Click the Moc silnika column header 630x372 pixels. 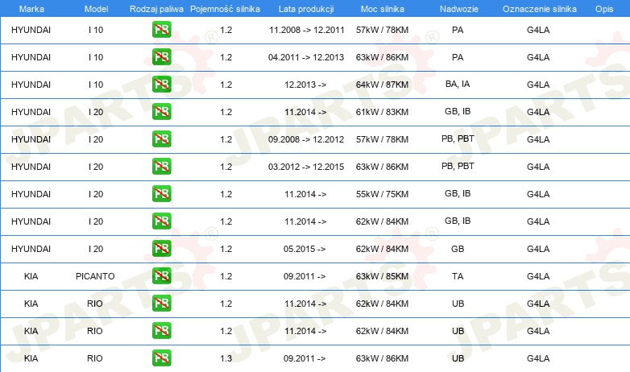coord(382,9)
